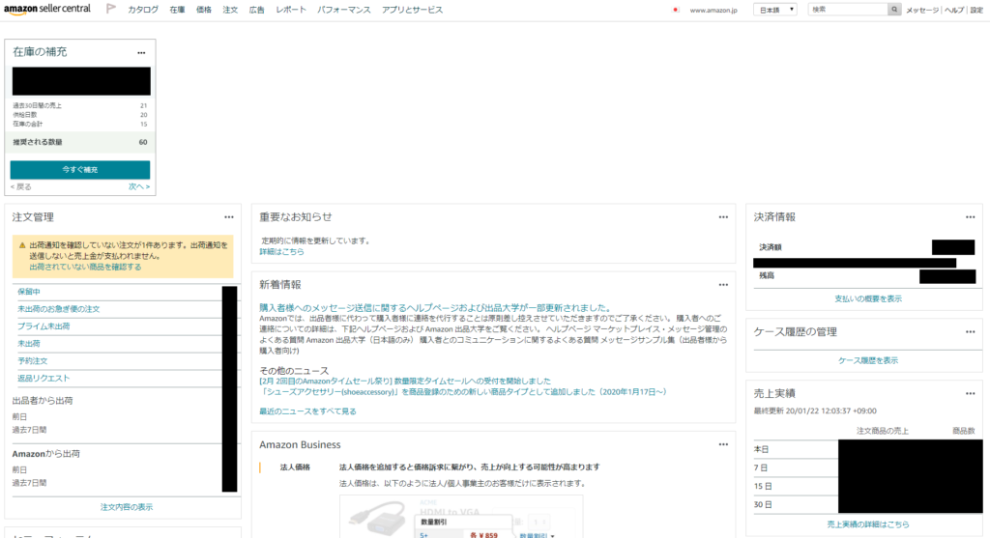Click the Japan flag marketplace icon
This screenshot has height=538, width=990.
(676, 10)
